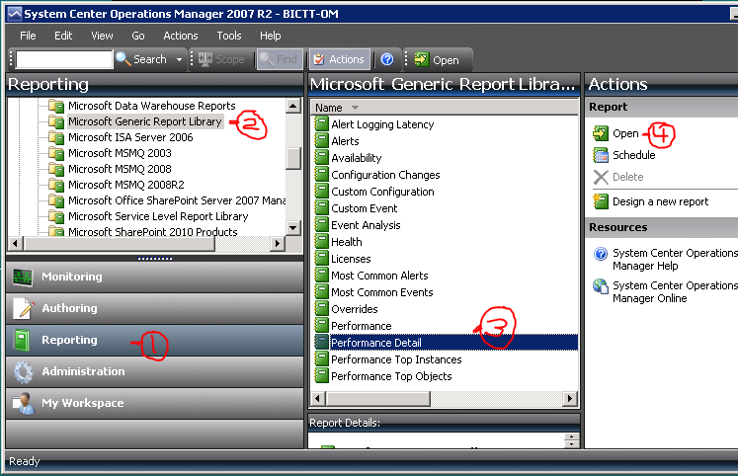
Task: Select Microsoft MSMQ 2008 folder
Action: [x=120, y=169]
